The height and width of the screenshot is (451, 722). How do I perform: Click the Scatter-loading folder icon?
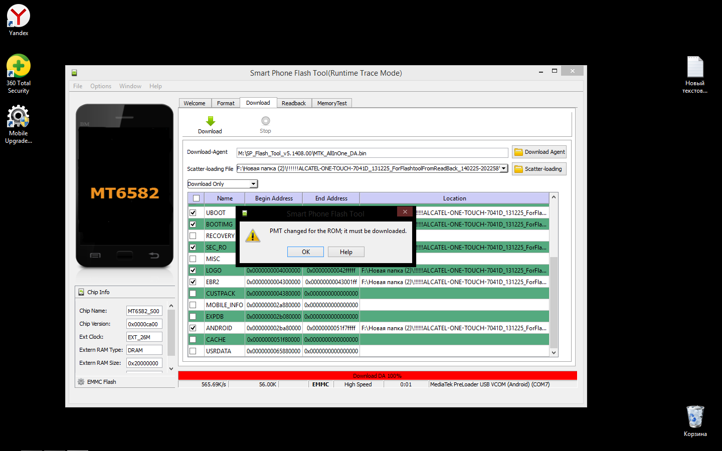click(x=518, y=169)
